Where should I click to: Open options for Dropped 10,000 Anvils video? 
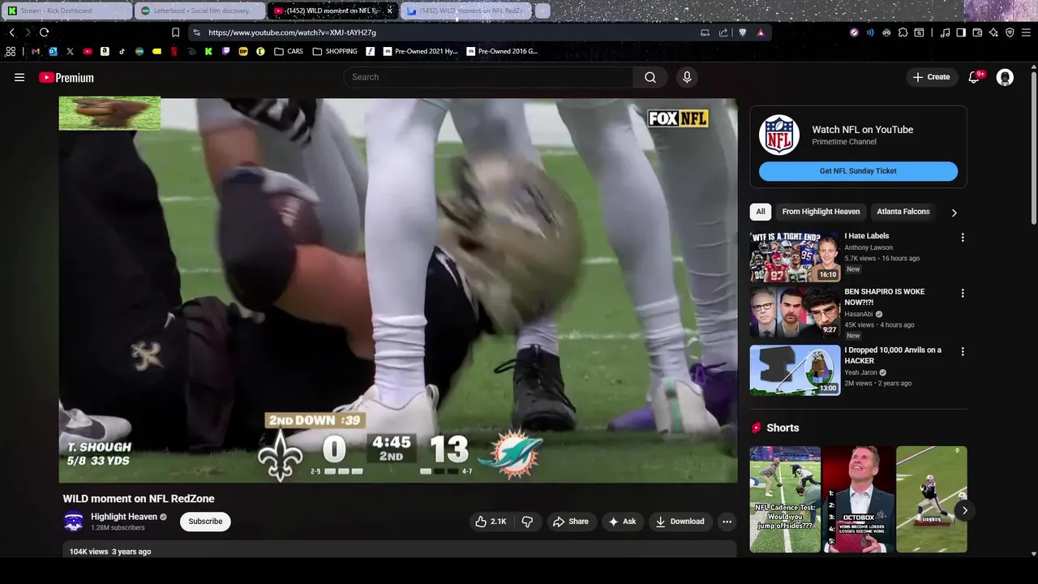(x=963, y=351)
